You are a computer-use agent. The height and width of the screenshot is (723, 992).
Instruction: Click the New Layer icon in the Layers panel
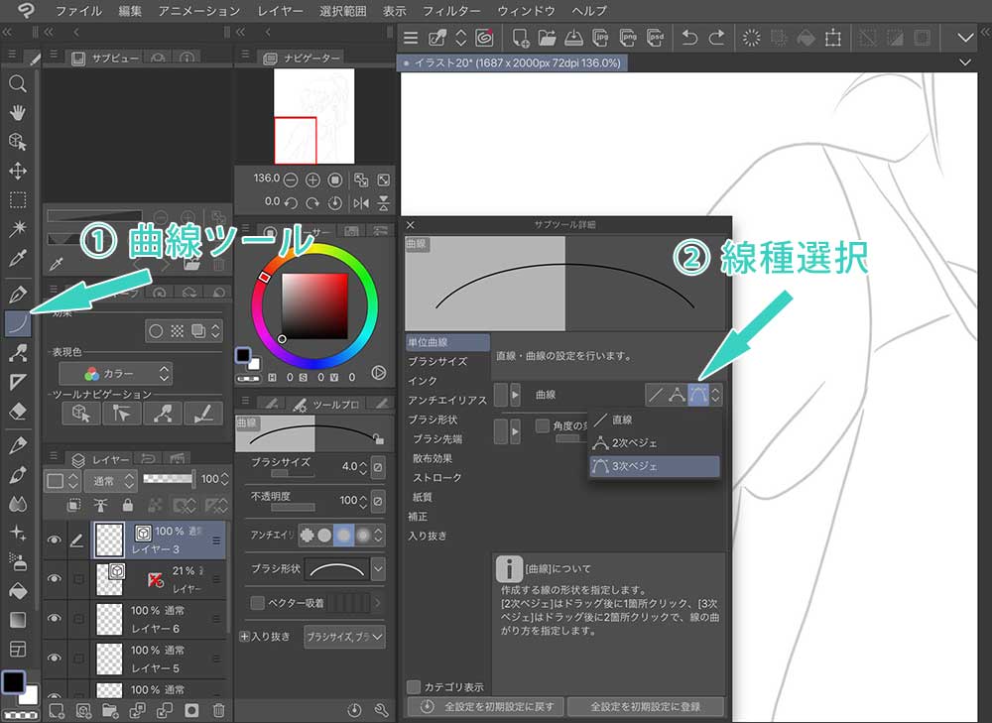tap(58, 709)
